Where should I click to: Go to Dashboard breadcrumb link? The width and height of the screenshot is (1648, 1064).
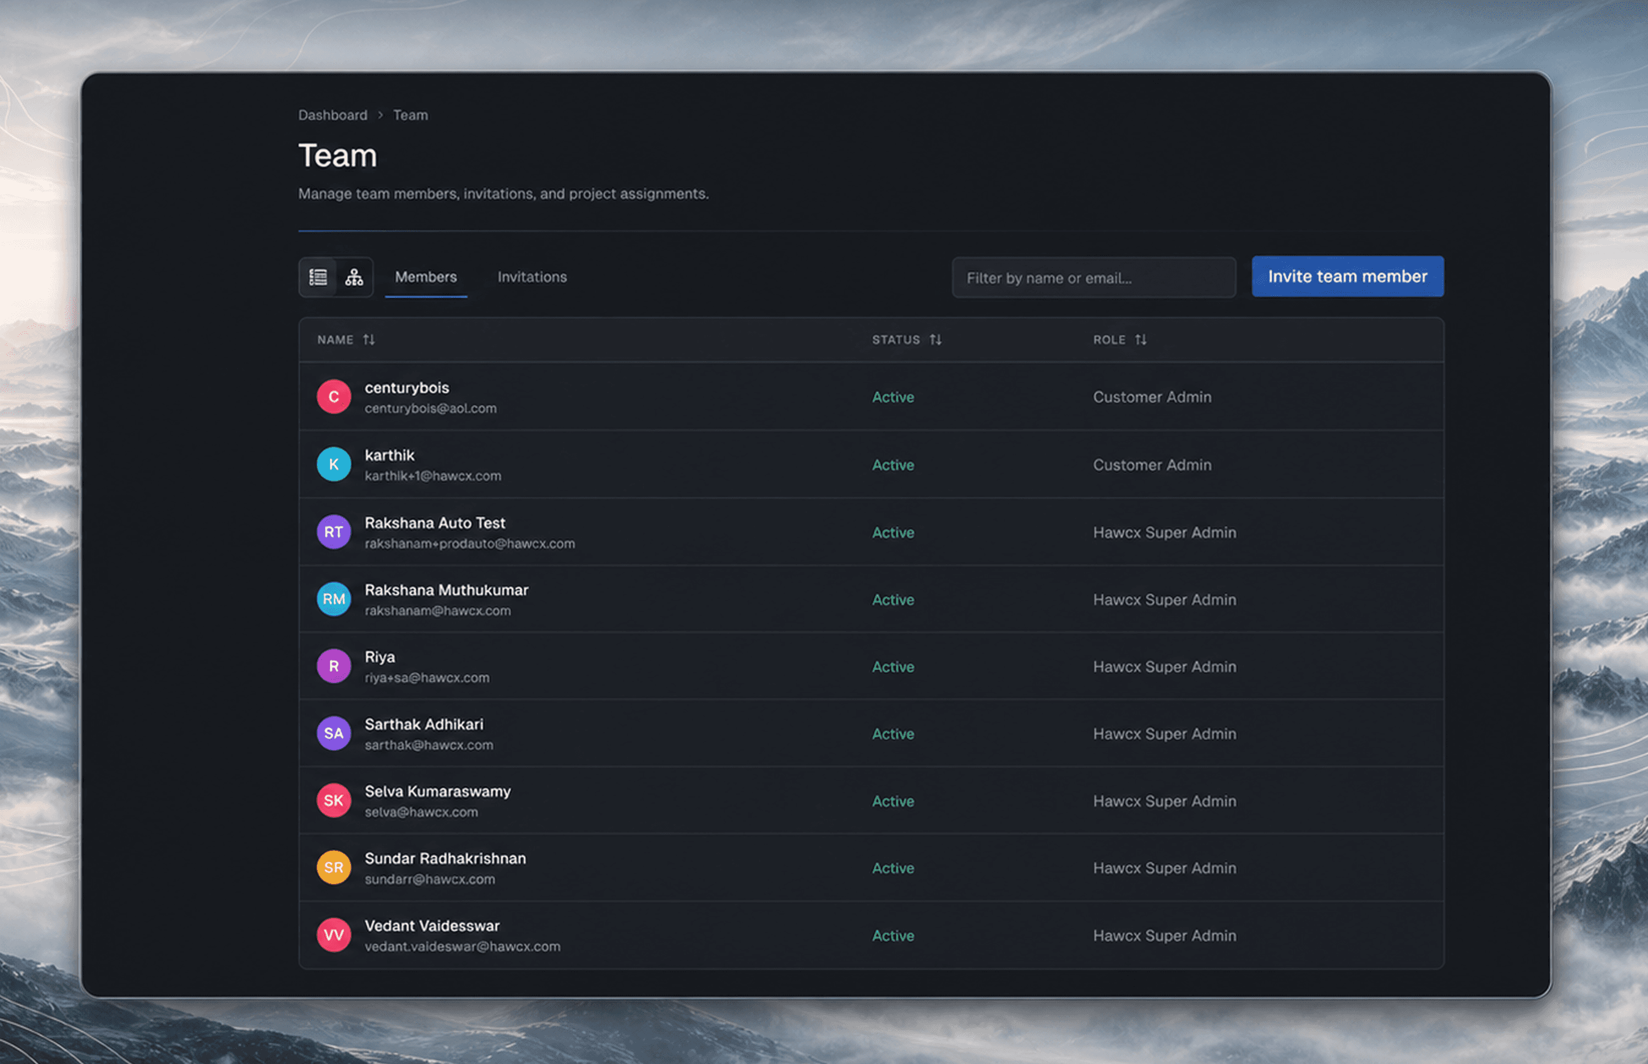pos(333,115)
